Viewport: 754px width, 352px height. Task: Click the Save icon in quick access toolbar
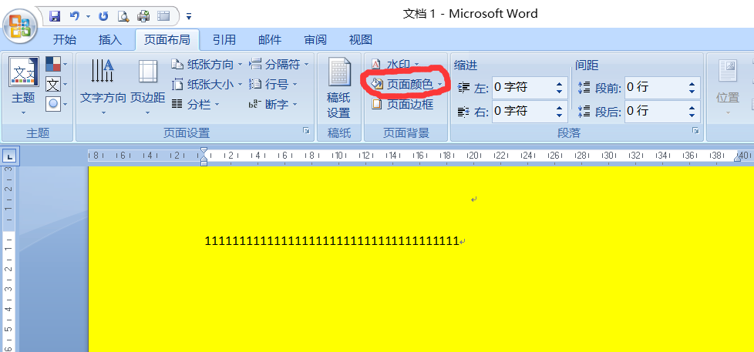coord(54,16)
